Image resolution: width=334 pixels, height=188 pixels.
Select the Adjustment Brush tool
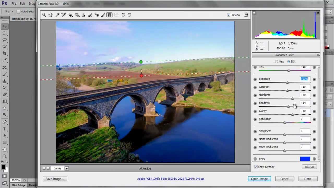click(x=103, y=15)
